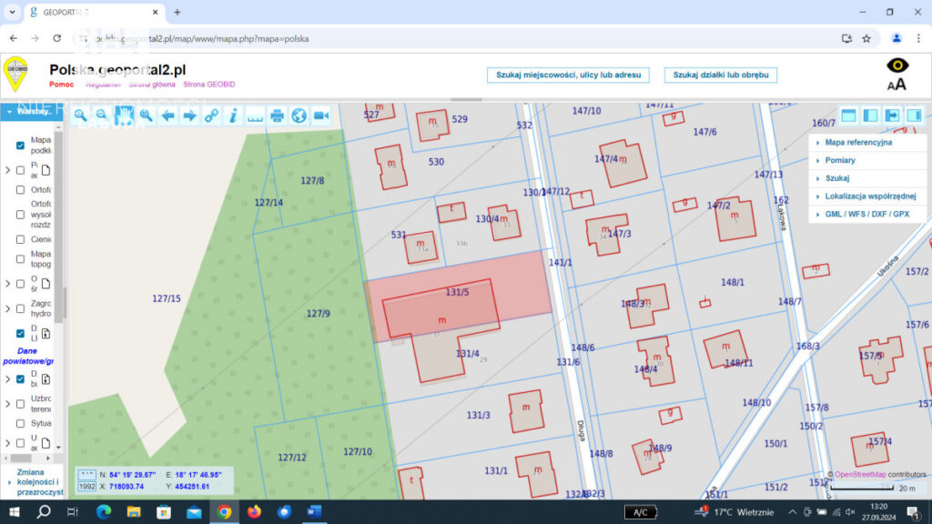Open the 'Strona GEOBID' link
This screenshot has width=932, height=524.
pos(208,84)
